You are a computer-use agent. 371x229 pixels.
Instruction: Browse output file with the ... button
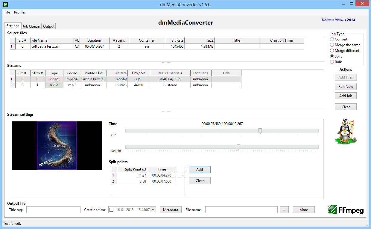coord(284,210)
